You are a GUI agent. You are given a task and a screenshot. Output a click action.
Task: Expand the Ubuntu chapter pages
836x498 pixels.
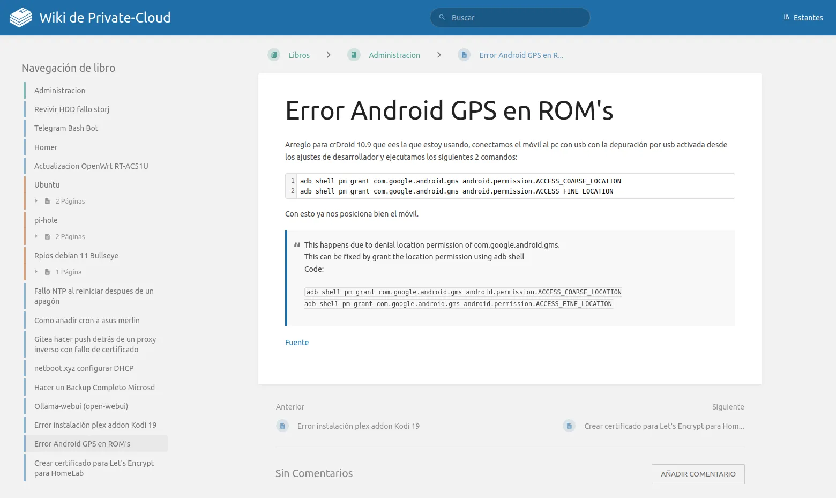[x=36, y=201]
